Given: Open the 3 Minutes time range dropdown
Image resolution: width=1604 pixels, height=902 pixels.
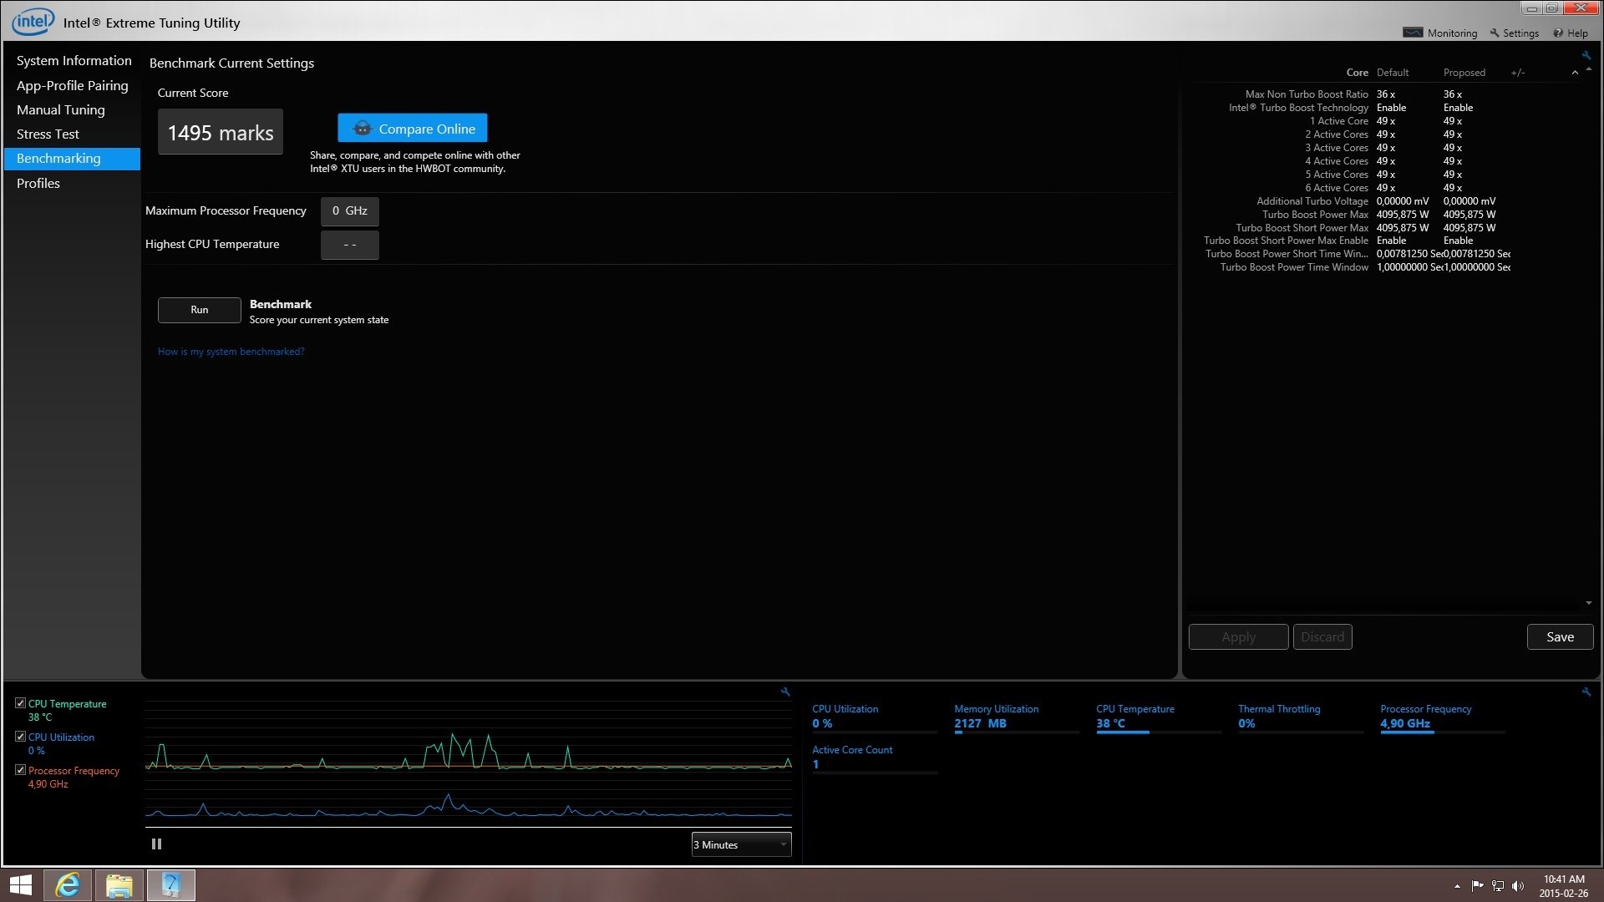Looking at the screenshot, I should [741, 844].
